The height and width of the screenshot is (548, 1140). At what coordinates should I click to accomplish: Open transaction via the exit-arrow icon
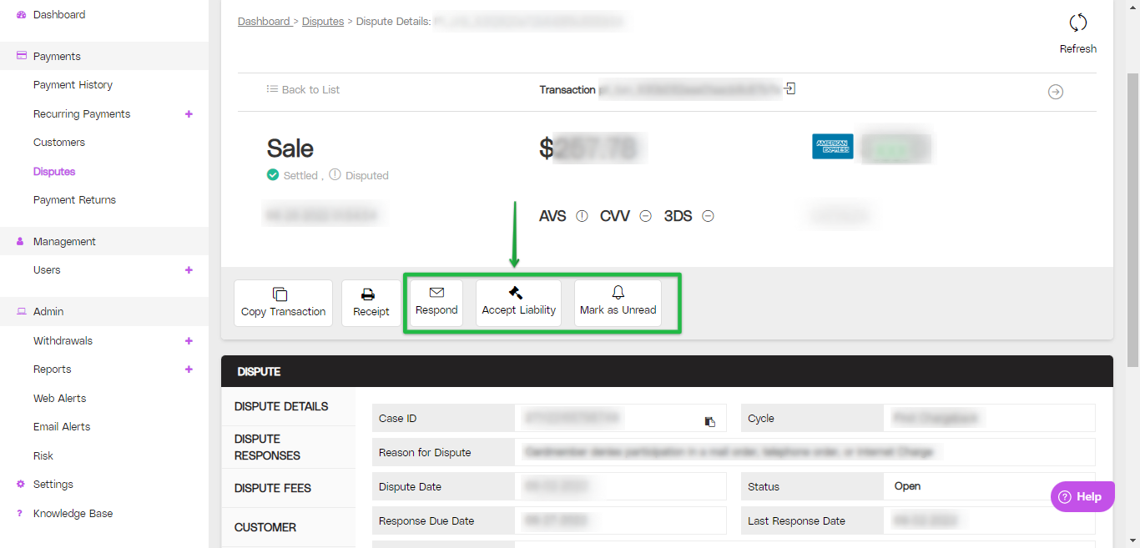coord(789,88)
